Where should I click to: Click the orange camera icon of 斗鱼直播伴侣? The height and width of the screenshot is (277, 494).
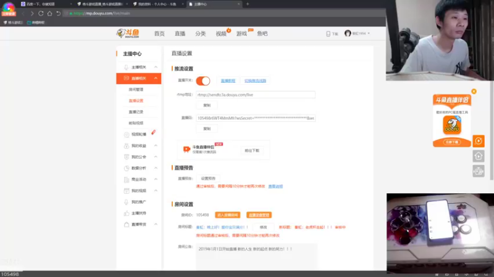point(186,149)
